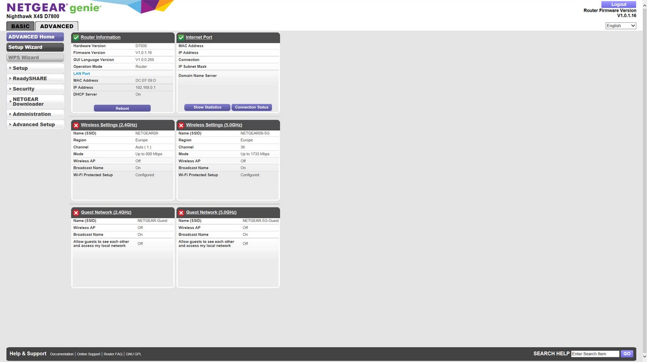Open ADVANCED Home in the sidebar

[x=35, y=37]
